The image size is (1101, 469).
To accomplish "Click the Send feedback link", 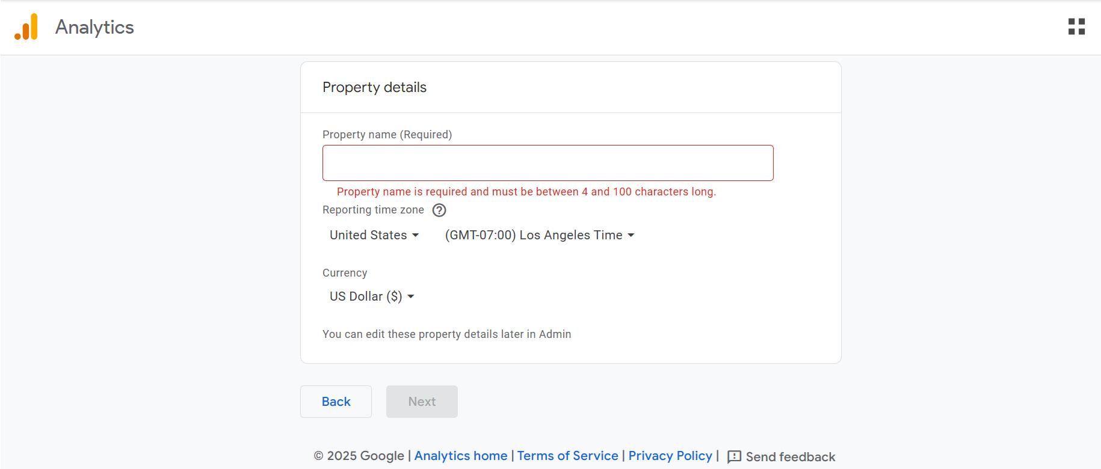I will [791, 457].
